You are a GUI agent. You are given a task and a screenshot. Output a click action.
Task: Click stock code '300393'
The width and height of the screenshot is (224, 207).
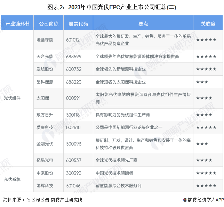74,173
